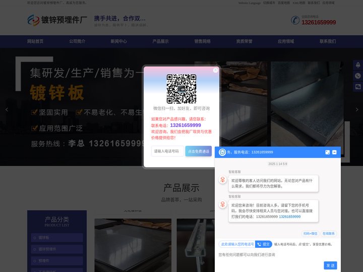Open the blue phone link in chat message
Viewport: 363px width, 272px height.
pos(289,217)
